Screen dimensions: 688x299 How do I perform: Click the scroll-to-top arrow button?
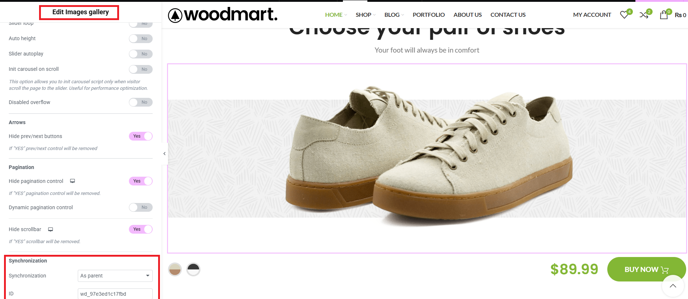pyautogui.click(x=673, y=286)
